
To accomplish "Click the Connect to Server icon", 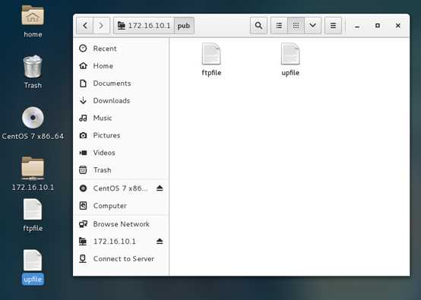I will coord(83,259).
